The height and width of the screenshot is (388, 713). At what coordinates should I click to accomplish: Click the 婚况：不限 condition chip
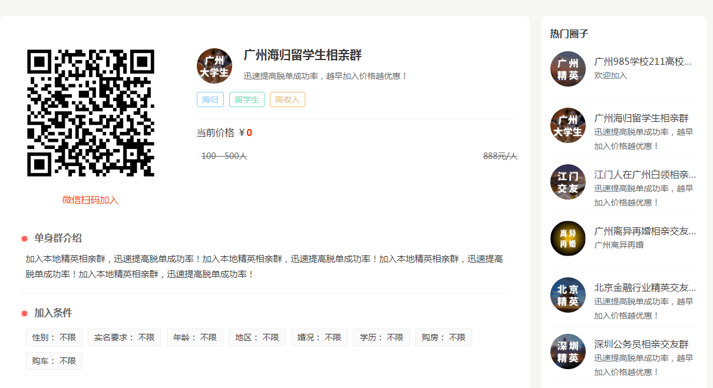(319, 337)
